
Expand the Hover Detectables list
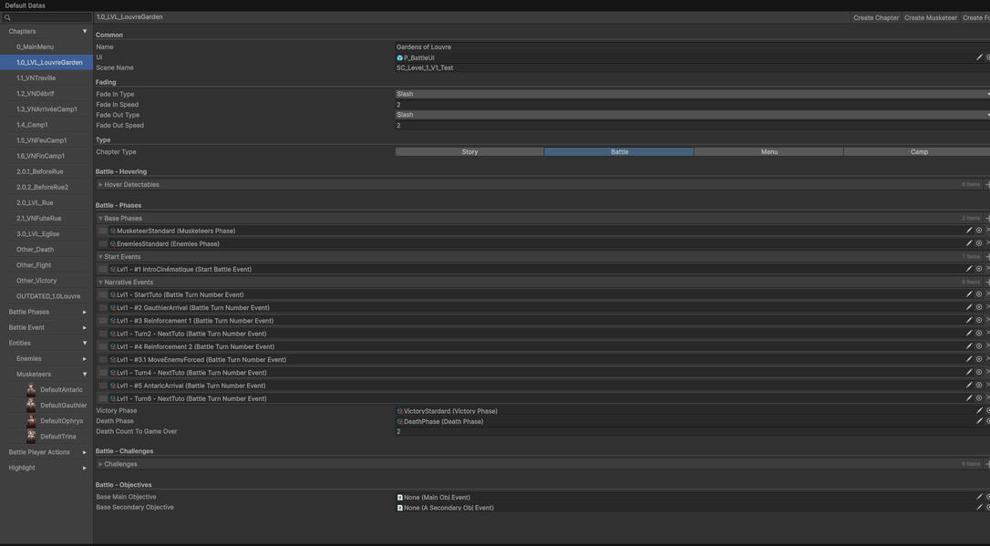pos(100,185)
